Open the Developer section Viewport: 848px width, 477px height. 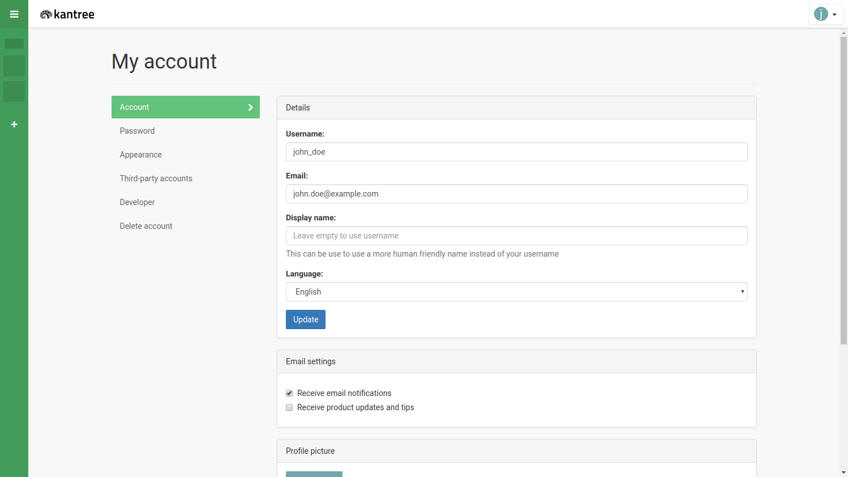[x=186, y=202]
